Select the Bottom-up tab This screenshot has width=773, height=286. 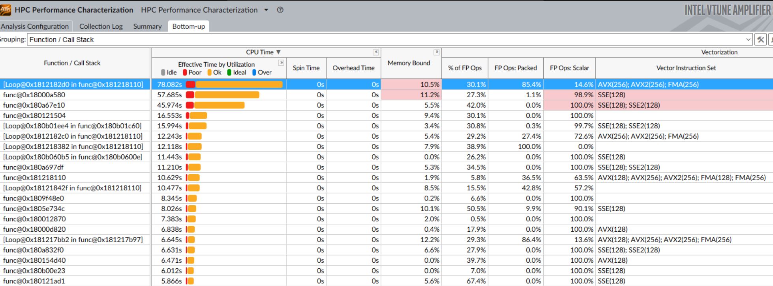[x=189, y=26]
